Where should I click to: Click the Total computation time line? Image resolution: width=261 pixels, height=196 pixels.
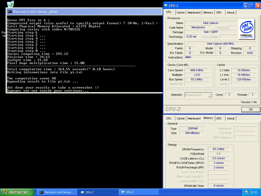pyautogui.click(x=61, y=69)
